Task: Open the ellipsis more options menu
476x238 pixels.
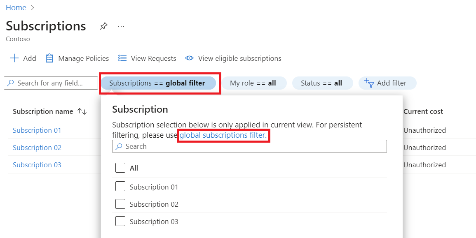Action: point(121,26)
